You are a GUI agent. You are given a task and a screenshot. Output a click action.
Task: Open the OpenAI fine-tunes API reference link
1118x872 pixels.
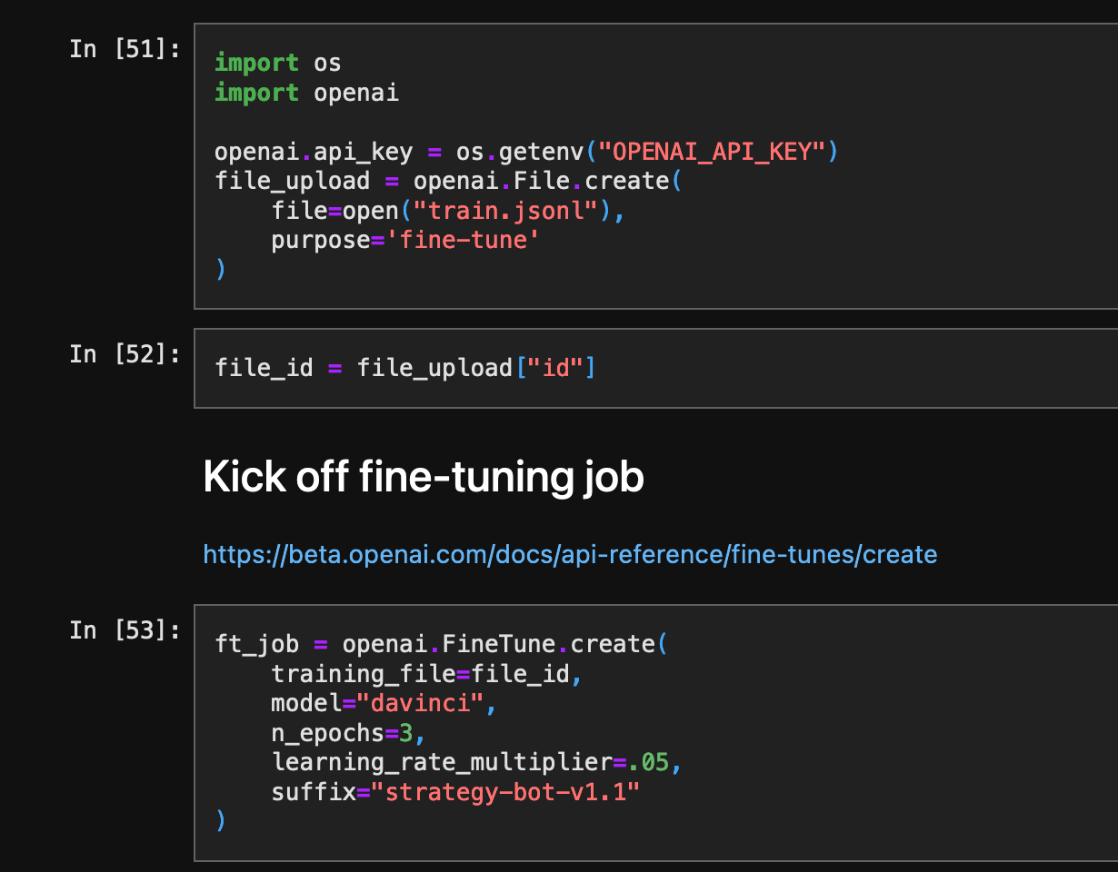pos(570,554)
